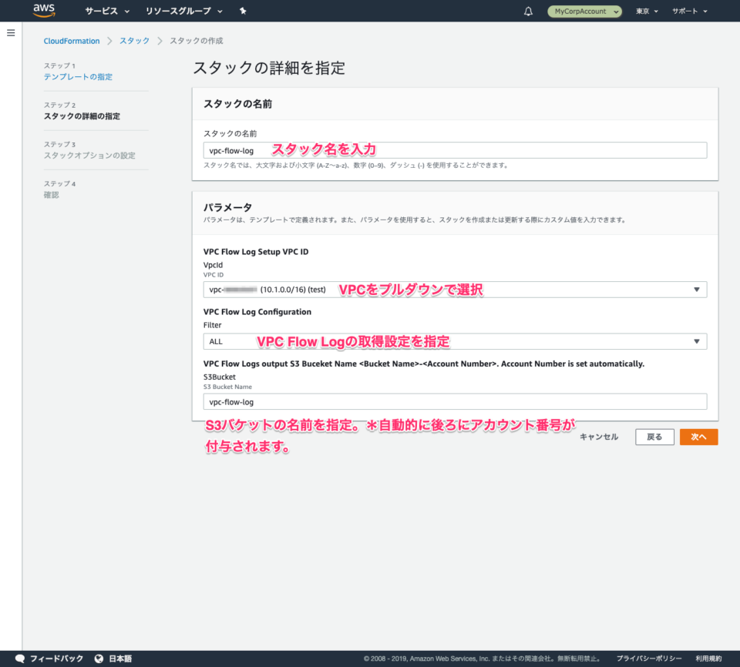740x667 pixels.
Task: Click the 次へ button
Action: pos(698,436)
